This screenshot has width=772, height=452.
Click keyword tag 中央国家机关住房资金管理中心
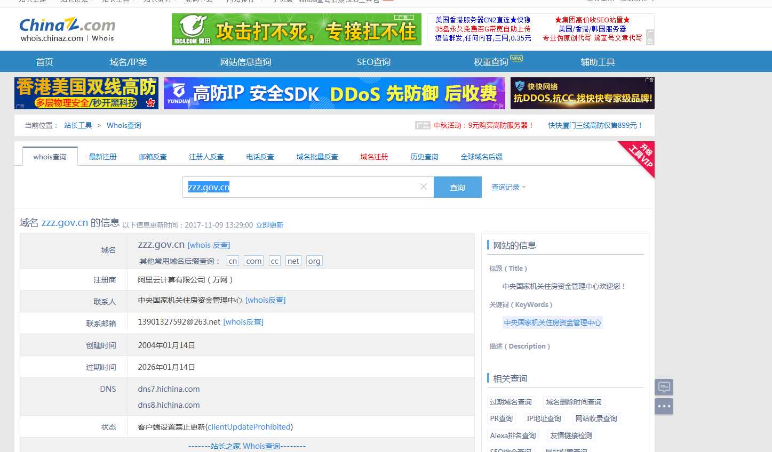[x=552, y=322]
